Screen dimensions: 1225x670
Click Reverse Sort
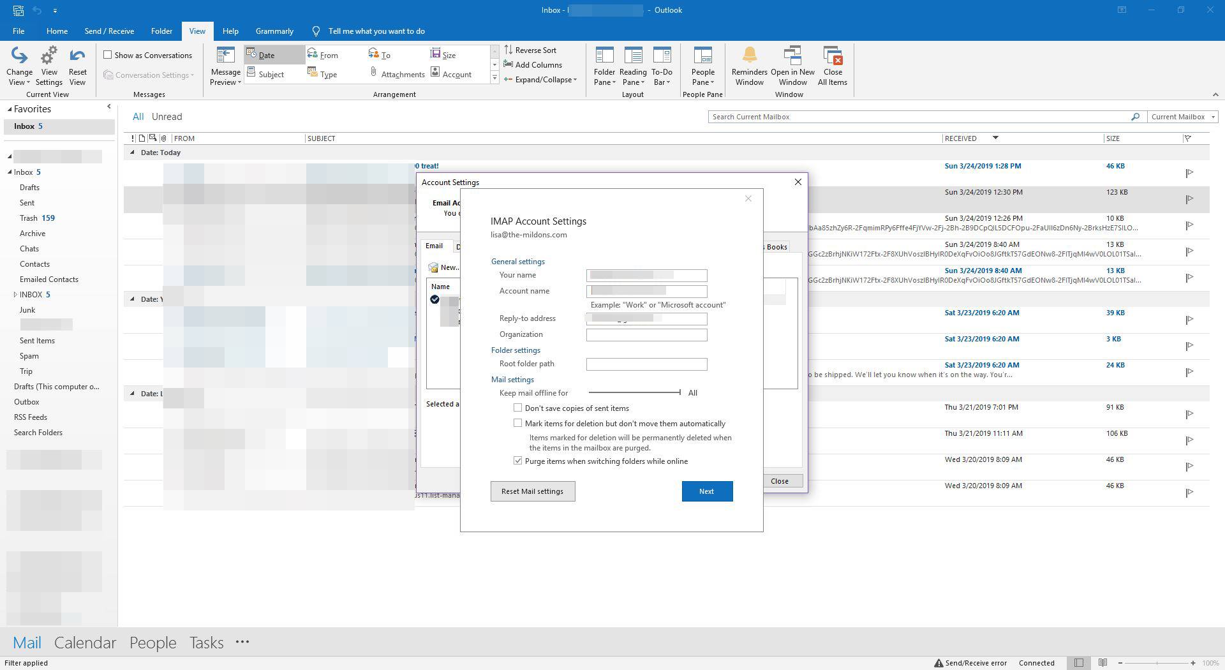coord(530,50)
